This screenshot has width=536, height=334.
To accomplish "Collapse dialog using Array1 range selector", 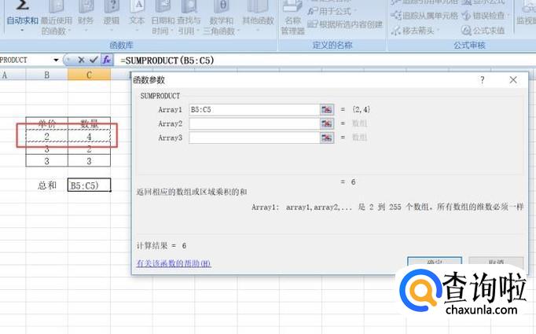I will point(326,109).
